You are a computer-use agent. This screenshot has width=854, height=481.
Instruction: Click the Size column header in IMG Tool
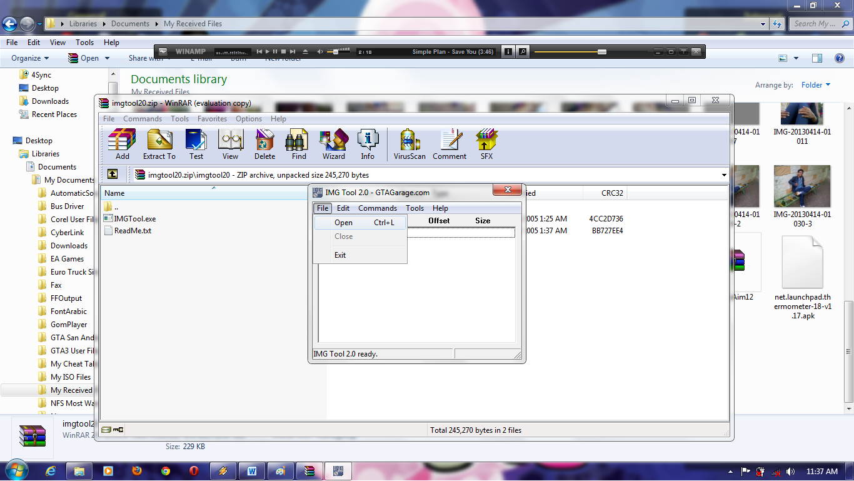(x=483, y=221)
